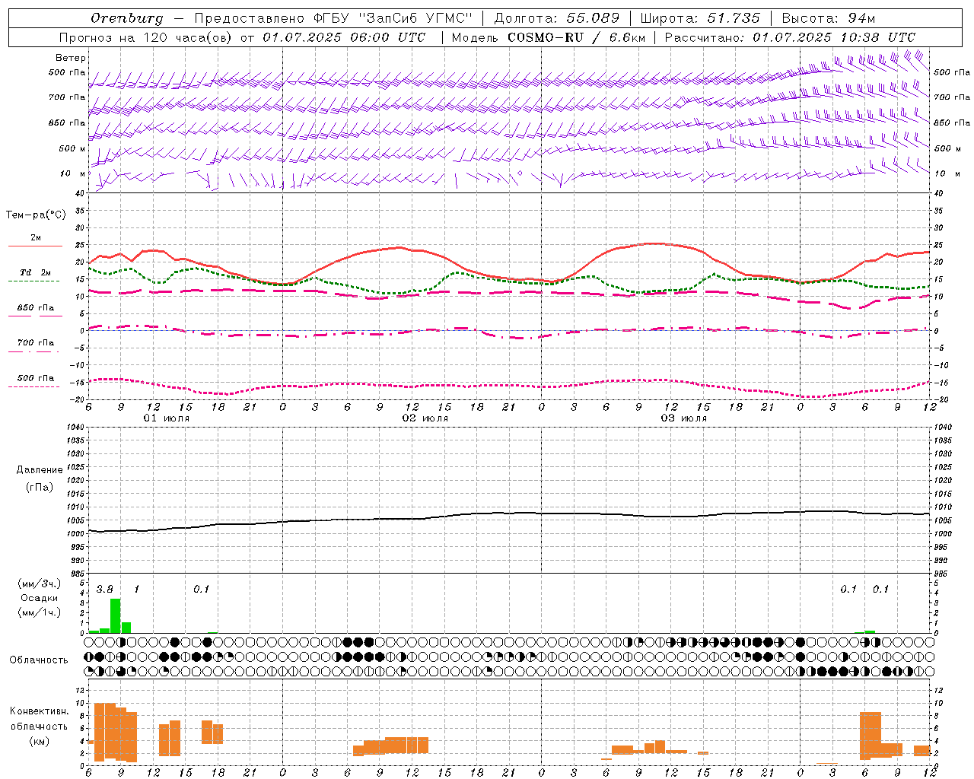Click the "2м" red line legend entry

pos(36,238)
